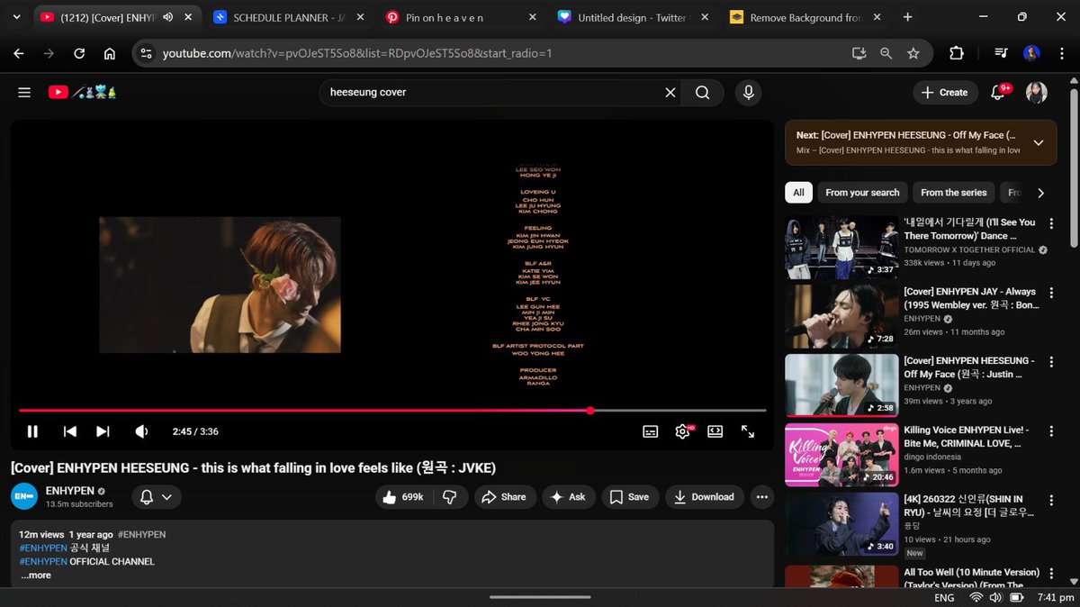Open YouTube account avatar menu

point(1037,92)
